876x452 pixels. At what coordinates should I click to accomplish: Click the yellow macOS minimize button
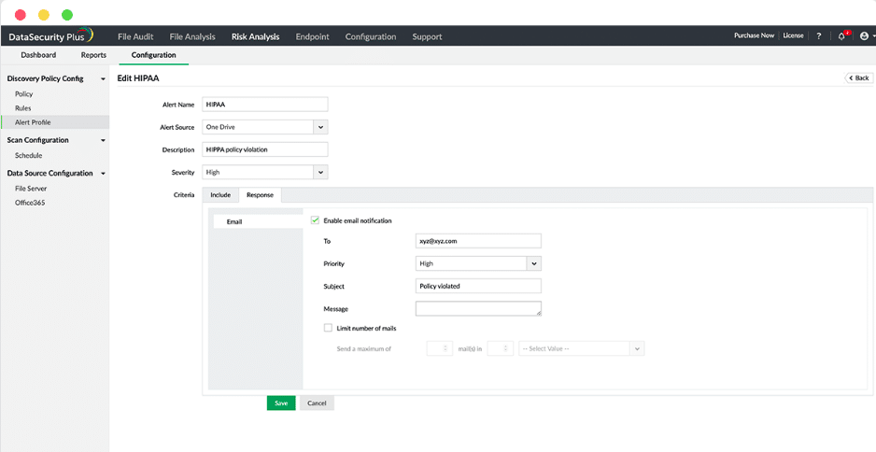(x=44, y=15)
